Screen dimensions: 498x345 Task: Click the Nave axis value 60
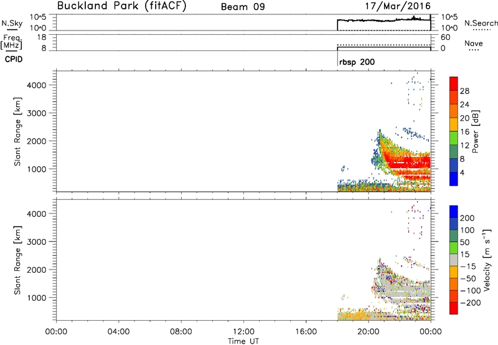click(x=445, y=37)
